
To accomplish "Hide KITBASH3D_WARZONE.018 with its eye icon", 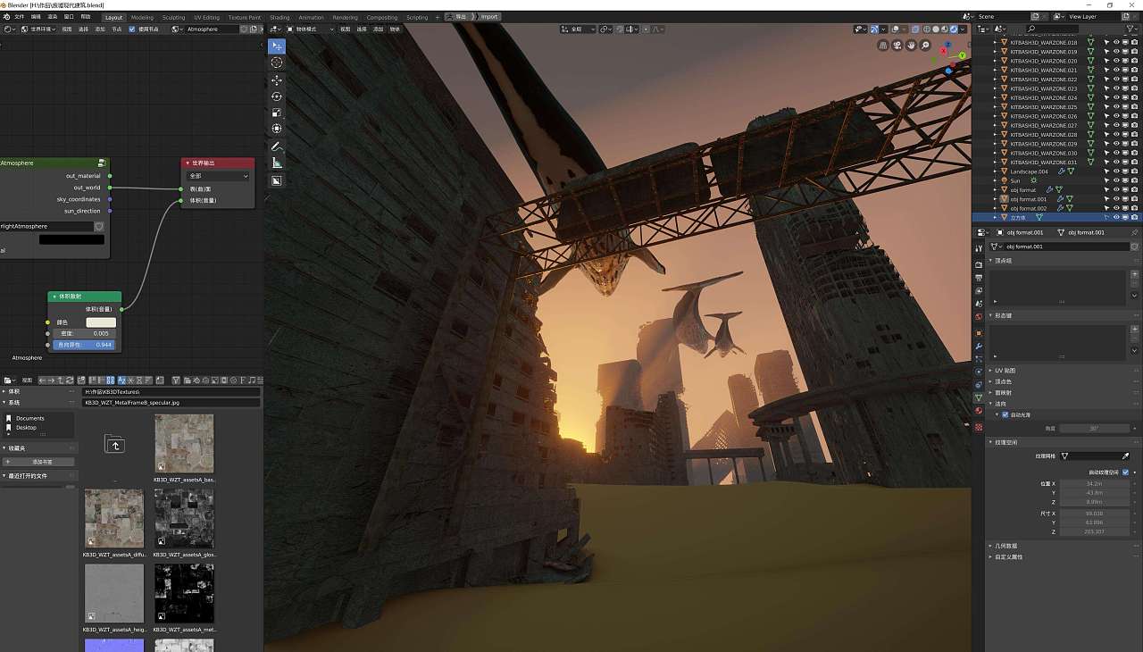I will [x=1116, y=42].
